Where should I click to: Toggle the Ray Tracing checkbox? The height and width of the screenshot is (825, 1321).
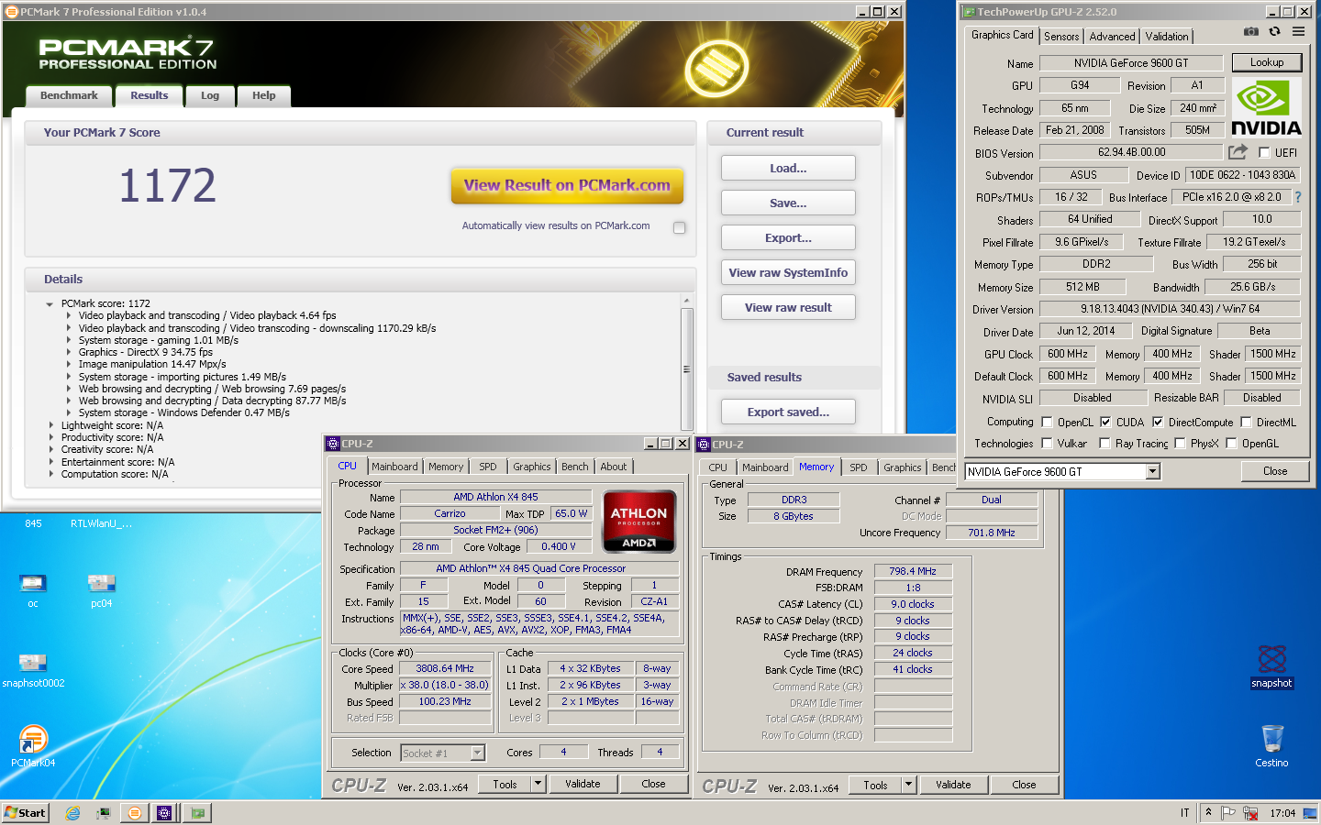point(1105,444)
